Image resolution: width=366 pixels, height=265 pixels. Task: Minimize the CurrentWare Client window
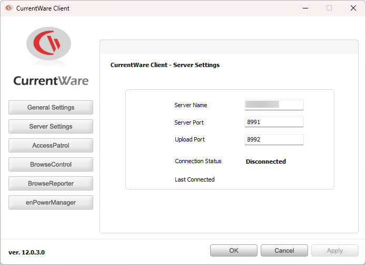[x=305, y=8]
